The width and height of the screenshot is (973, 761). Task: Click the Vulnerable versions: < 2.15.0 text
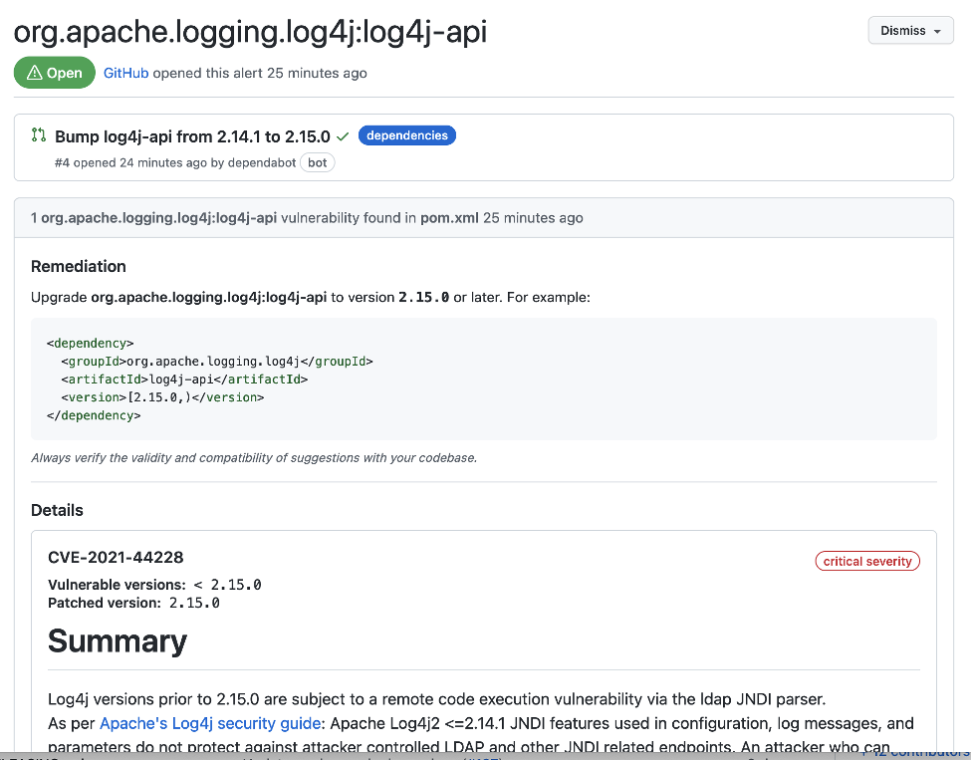154,585
